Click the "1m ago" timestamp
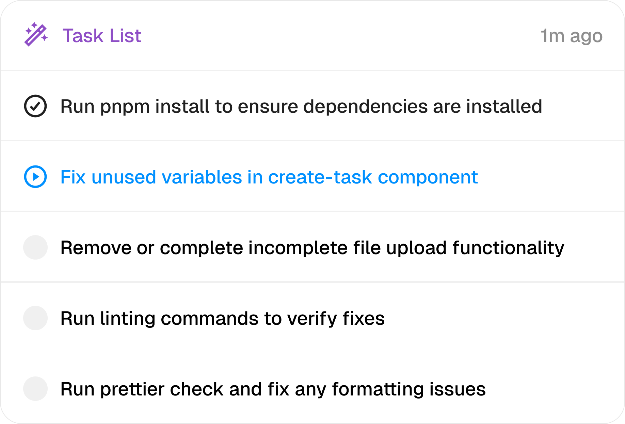Viewport: 625px width, 424px height. [572, 36]
